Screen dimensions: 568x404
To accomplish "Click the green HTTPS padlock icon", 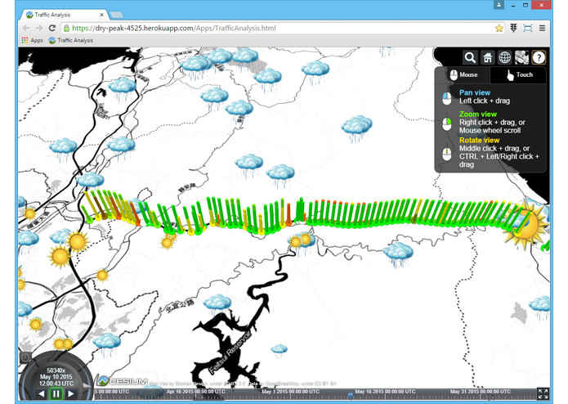I will coord(66,28).
